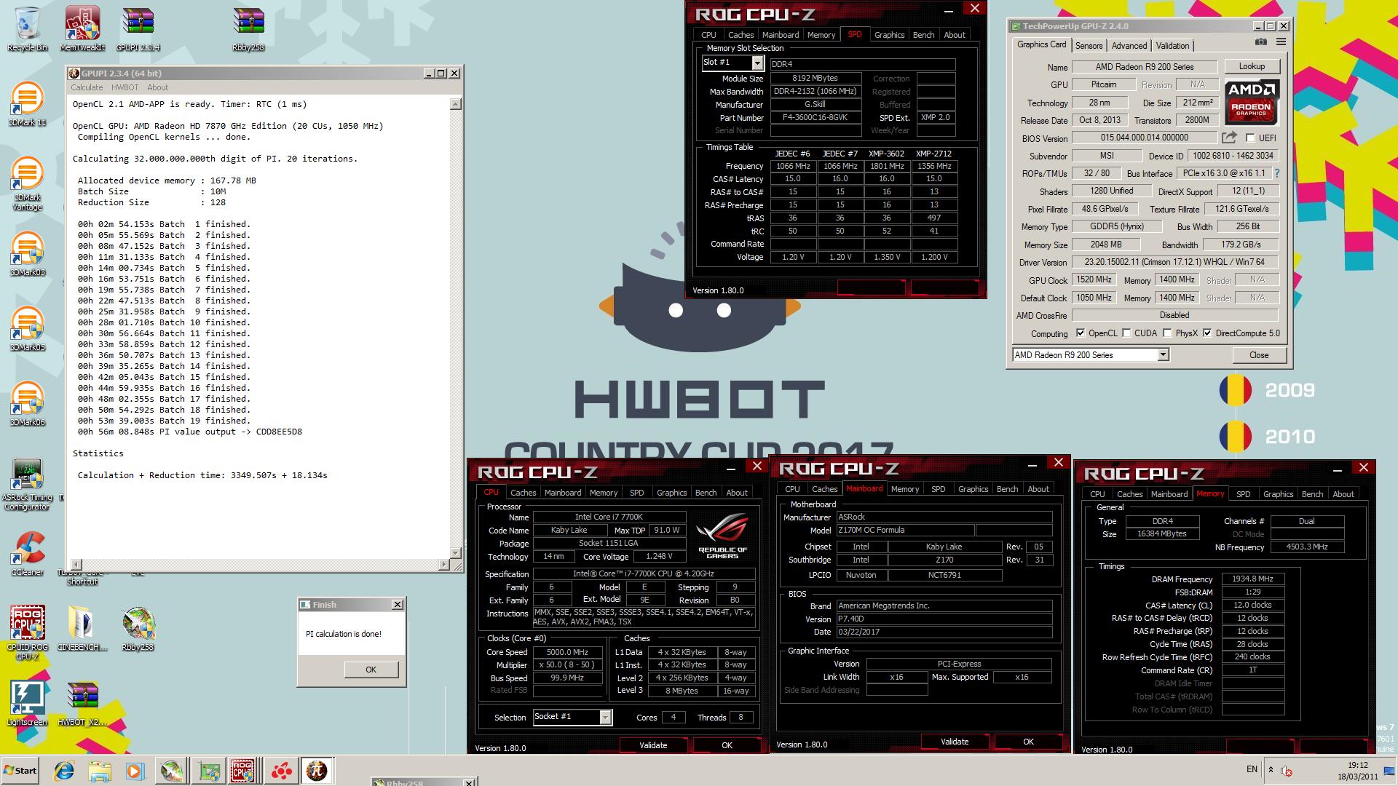The height and width of the screenshot is (786, 1398).
Task: Open the HWBOT_X2 archive icon
Action: coord(82,704)
